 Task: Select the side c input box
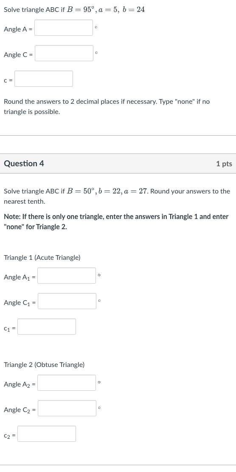[x=44, y=79]
